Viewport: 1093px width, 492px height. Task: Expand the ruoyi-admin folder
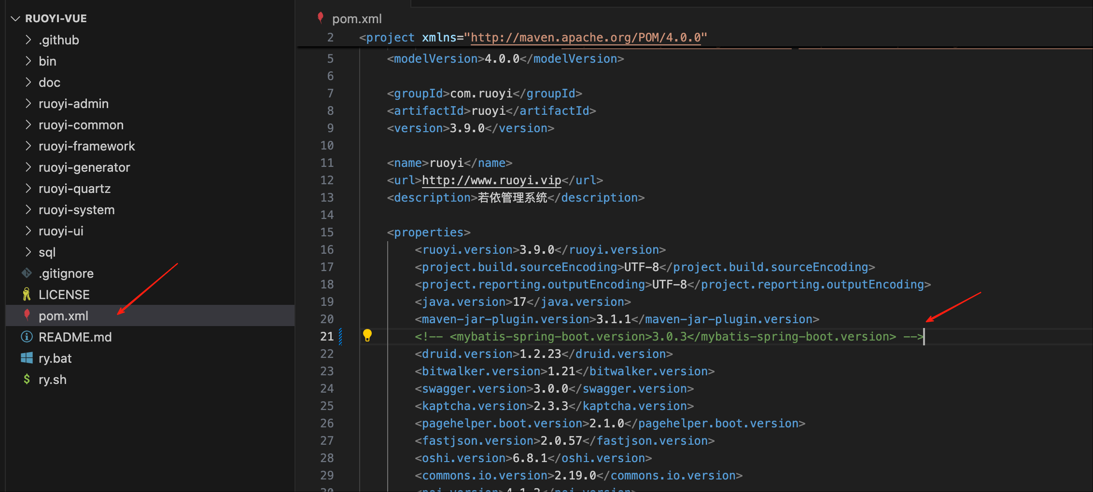28,104
